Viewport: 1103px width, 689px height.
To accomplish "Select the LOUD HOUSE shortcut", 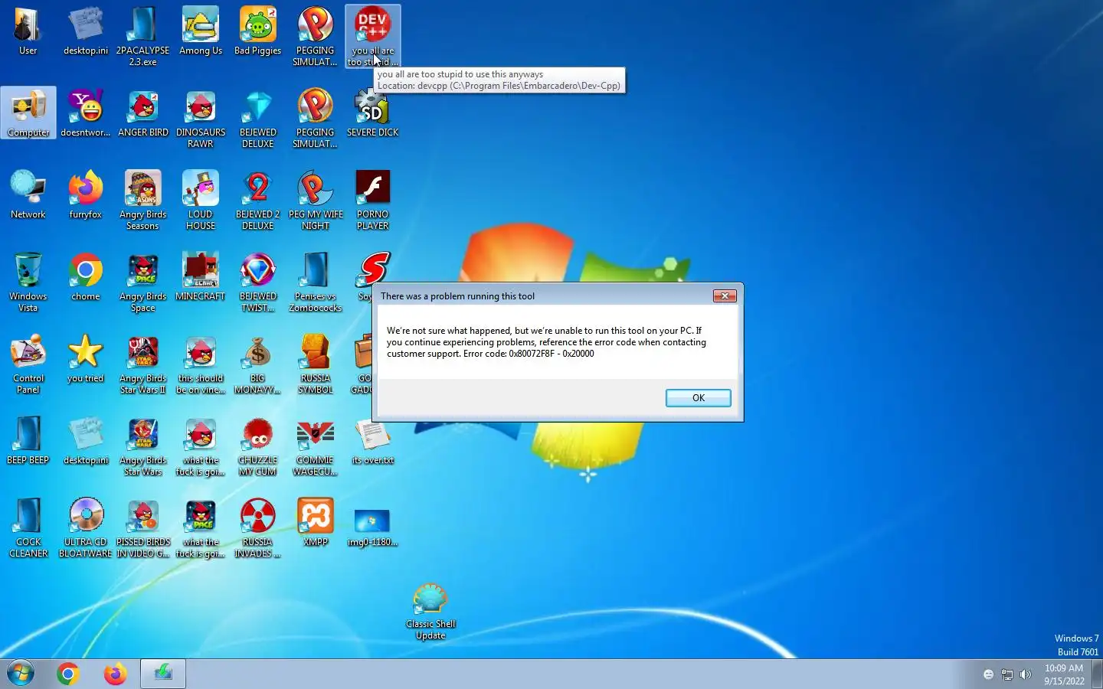I will (201, 200).
